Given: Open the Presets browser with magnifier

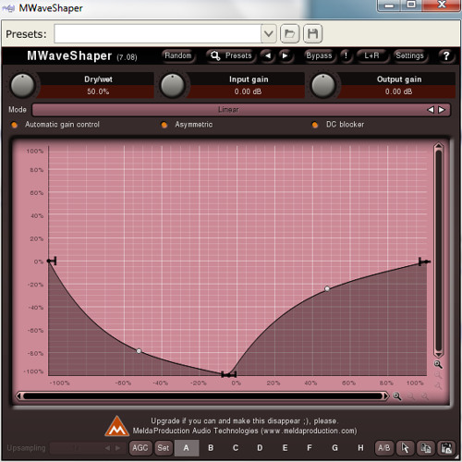Looking at the screenshot, I should point(231,55).
